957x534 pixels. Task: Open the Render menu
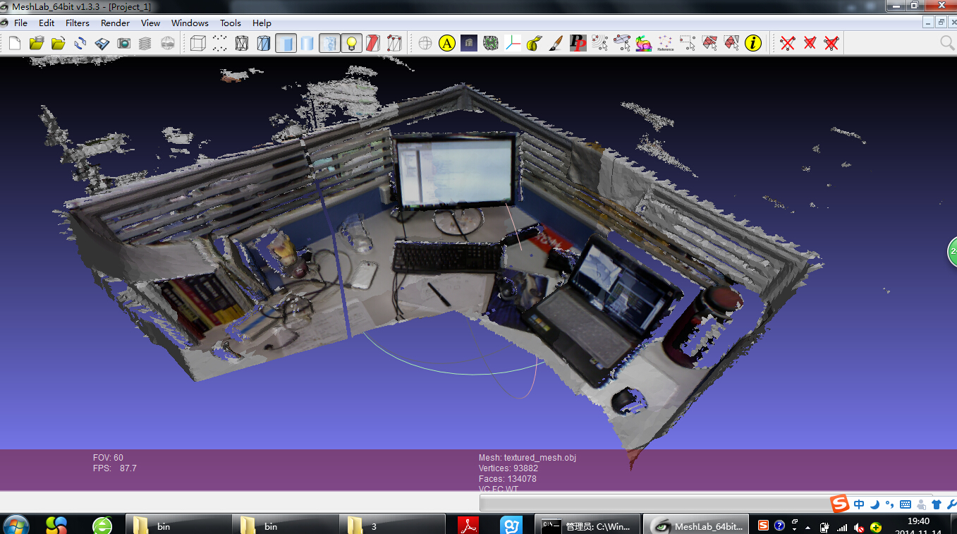click(x=115, y=23)
